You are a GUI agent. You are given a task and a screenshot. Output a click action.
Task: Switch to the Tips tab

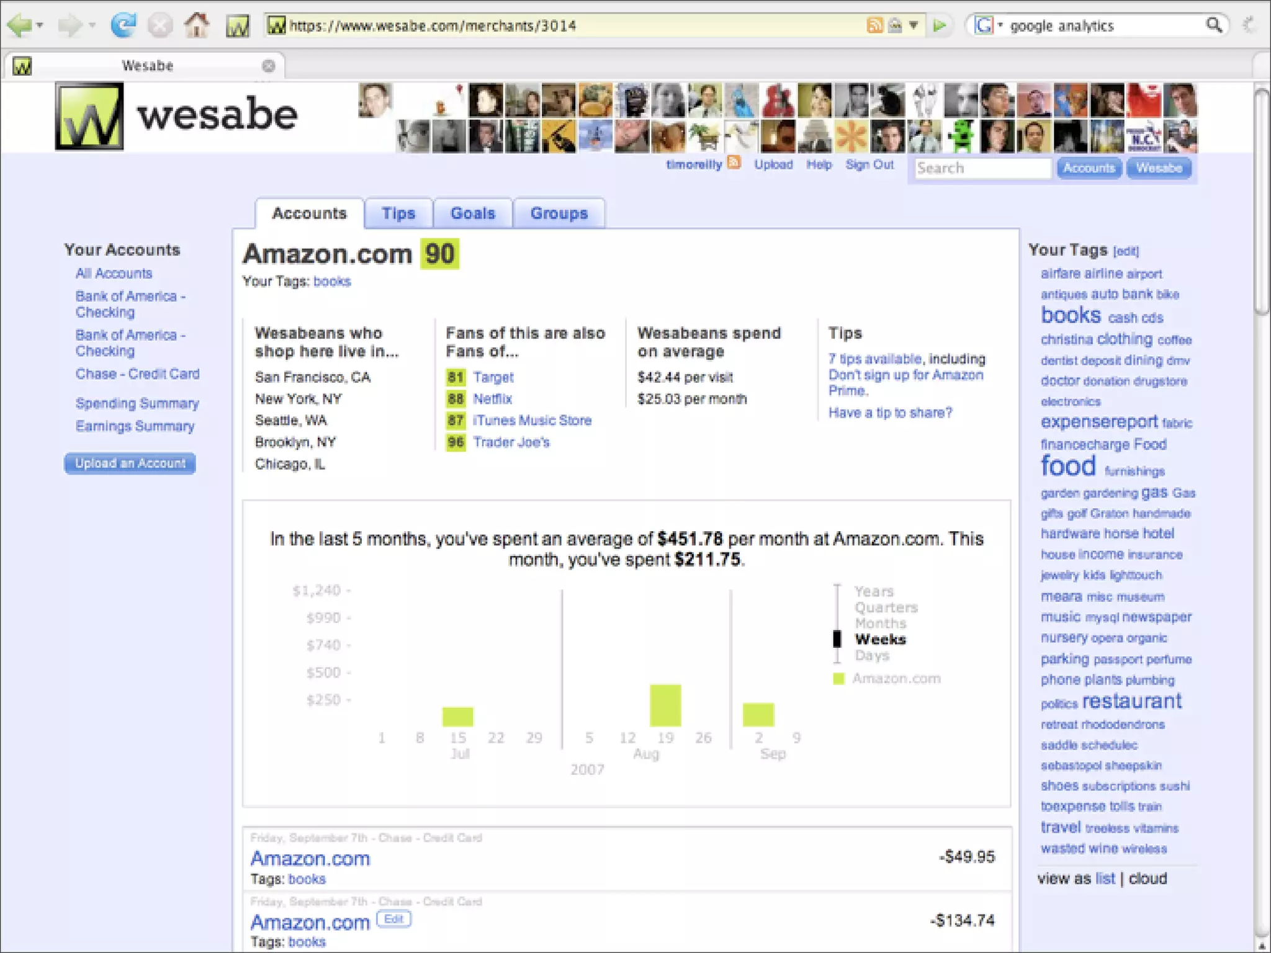(398, 213)
